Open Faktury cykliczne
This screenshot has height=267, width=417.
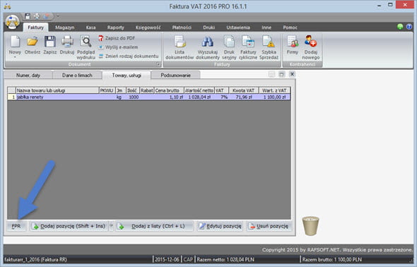[x=248, y=47]
